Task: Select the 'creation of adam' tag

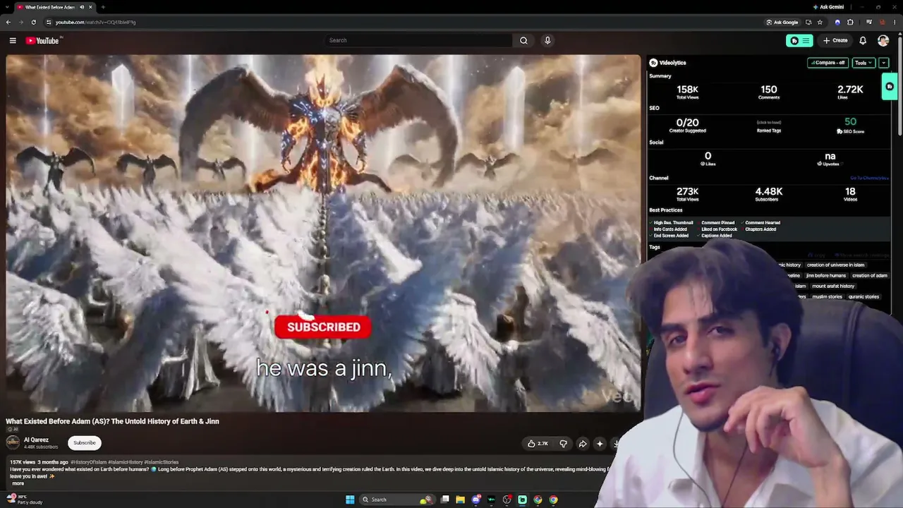Action: coord(869,276)
